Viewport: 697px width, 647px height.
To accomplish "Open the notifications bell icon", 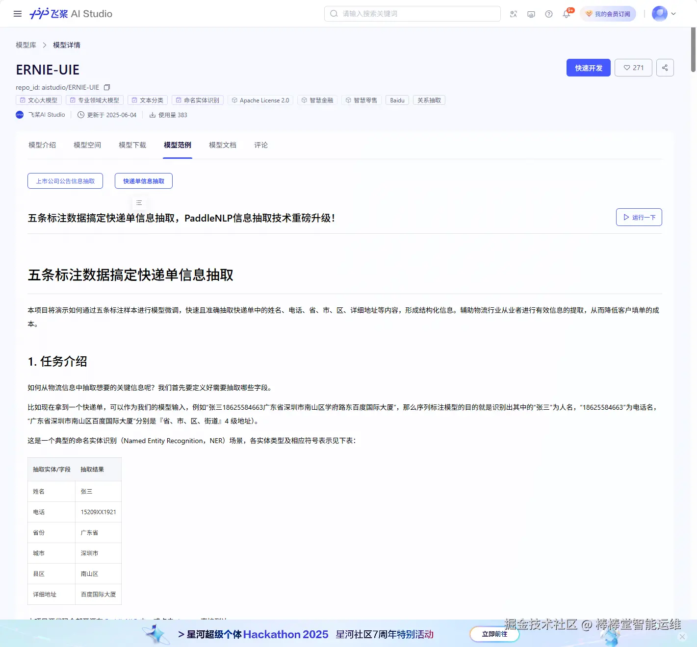I will 567,14.
